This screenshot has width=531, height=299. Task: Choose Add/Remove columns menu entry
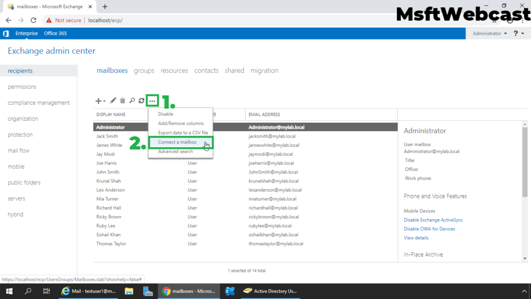[x=181, y=124]
